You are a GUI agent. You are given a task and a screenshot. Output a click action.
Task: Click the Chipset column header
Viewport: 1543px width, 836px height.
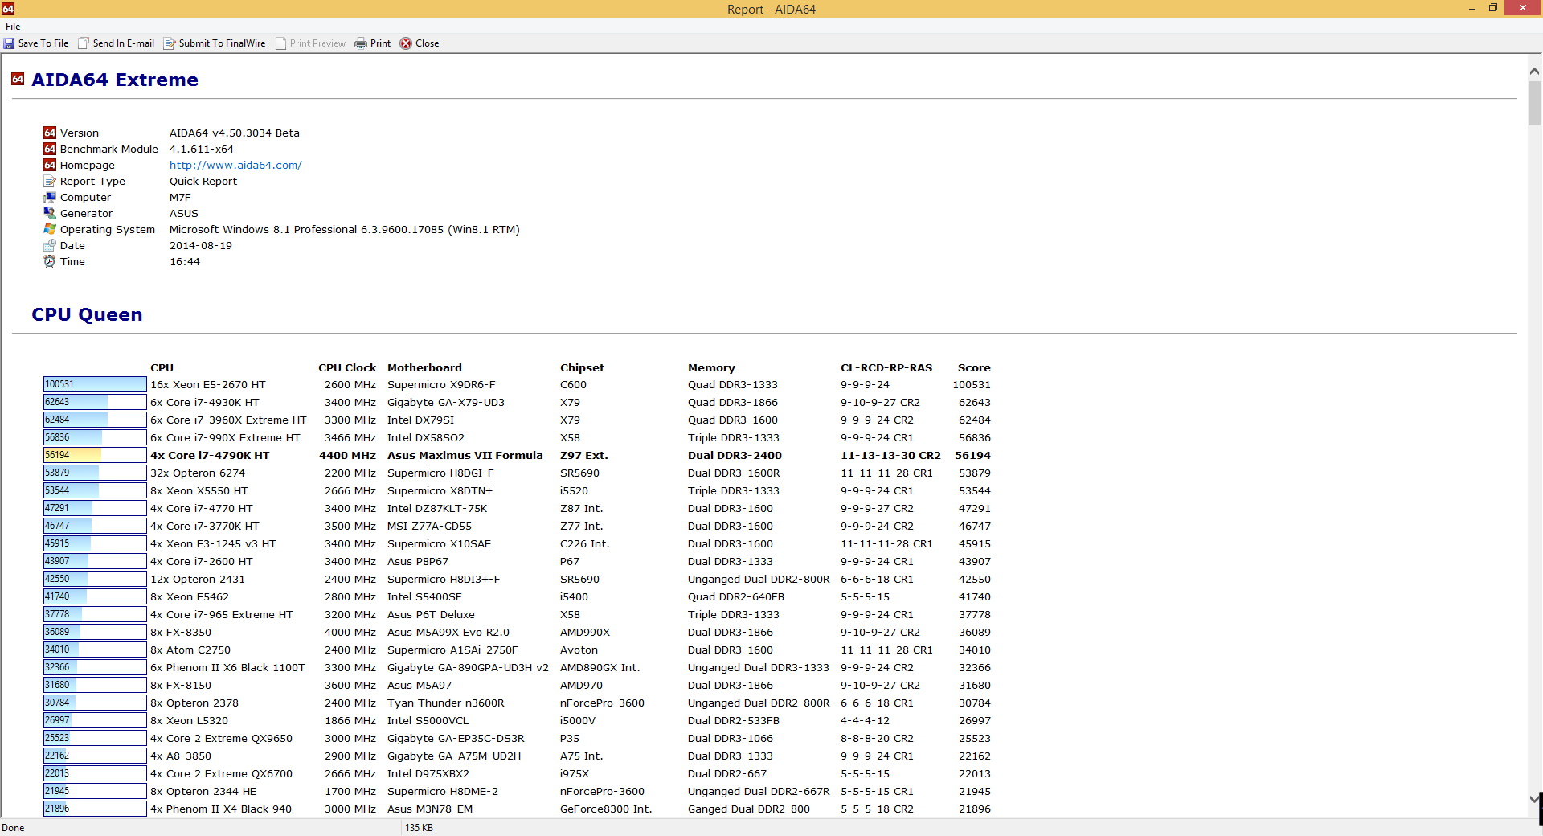tap(582, 367)
